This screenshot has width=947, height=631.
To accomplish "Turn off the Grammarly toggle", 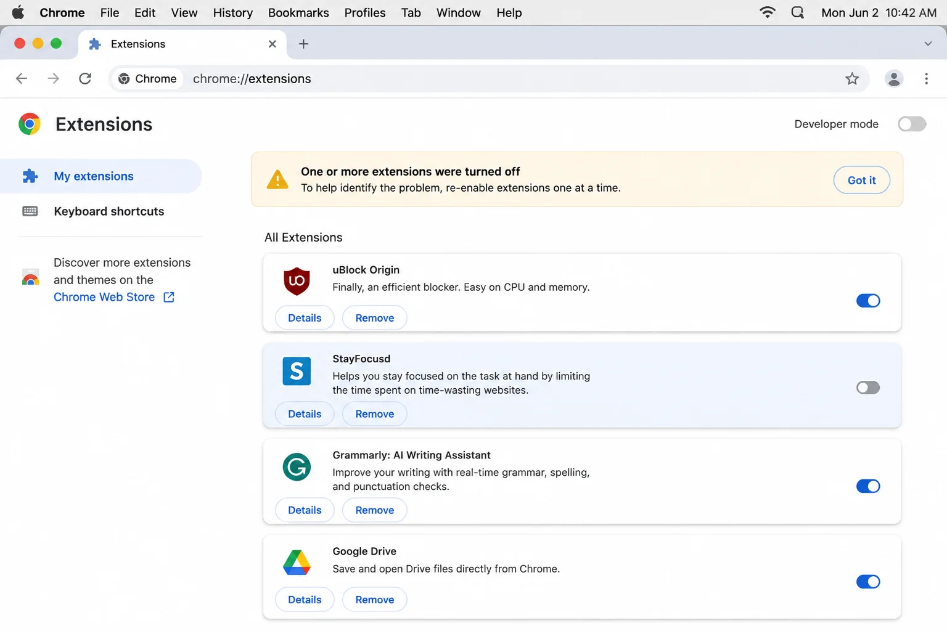I will point(868,486).
